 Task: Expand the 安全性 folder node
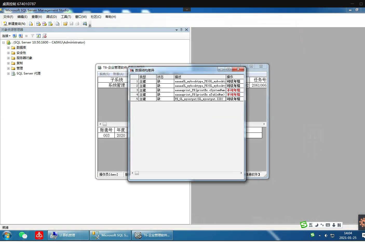(x=8, y=53)
